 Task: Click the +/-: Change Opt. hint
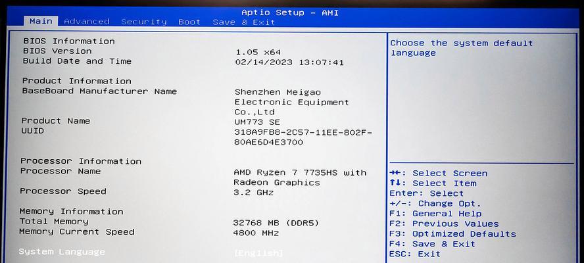(435, 203)
